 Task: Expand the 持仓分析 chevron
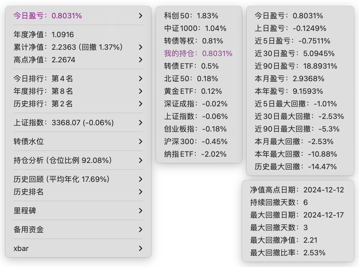coord(141,160)
